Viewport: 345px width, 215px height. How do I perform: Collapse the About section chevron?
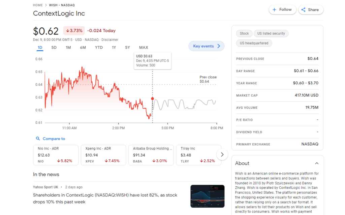pos(317,163)
